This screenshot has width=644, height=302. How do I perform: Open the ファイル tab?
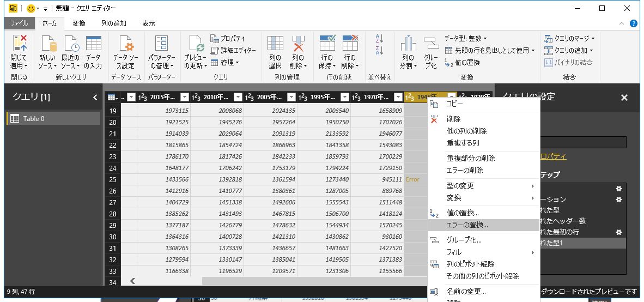click(x=19, y=23)
